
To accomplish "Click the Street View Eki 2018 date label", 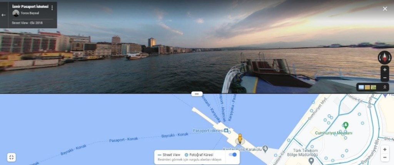I will (x=27, y=23).
